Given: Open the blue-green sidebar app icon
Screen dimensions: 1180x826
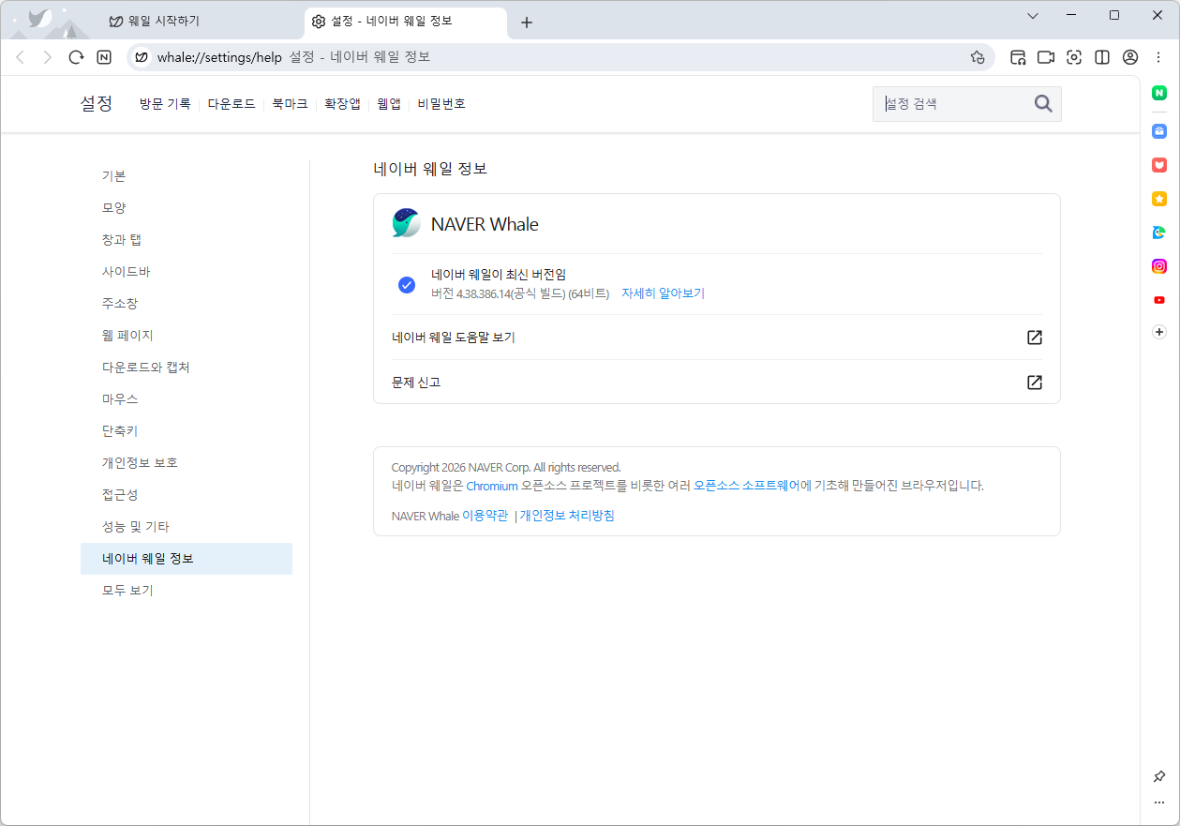Looking at the screenshot, I should 1159,233.
